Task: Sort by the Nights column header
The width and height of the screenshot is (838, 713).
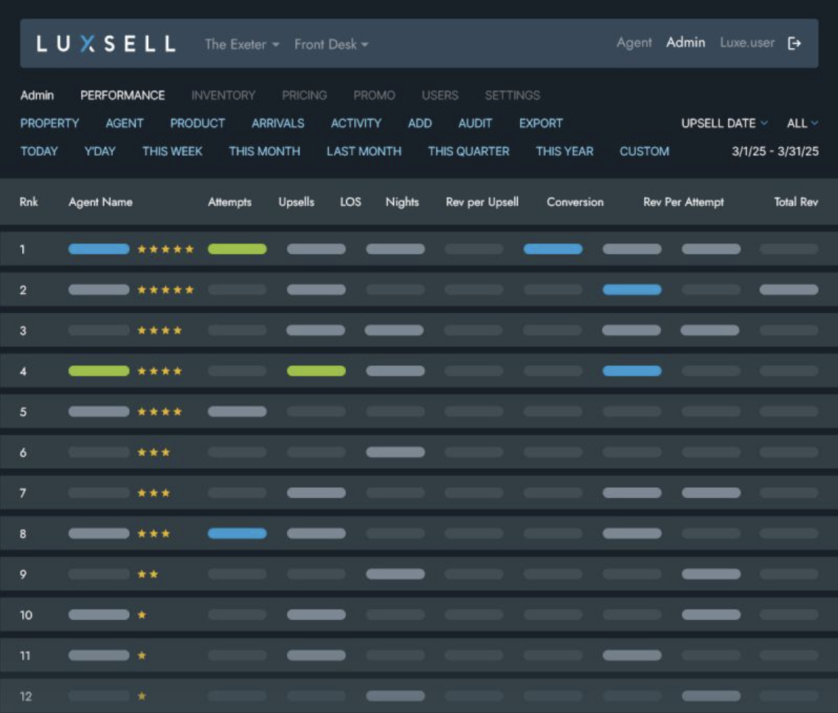Action: point(402,202)
